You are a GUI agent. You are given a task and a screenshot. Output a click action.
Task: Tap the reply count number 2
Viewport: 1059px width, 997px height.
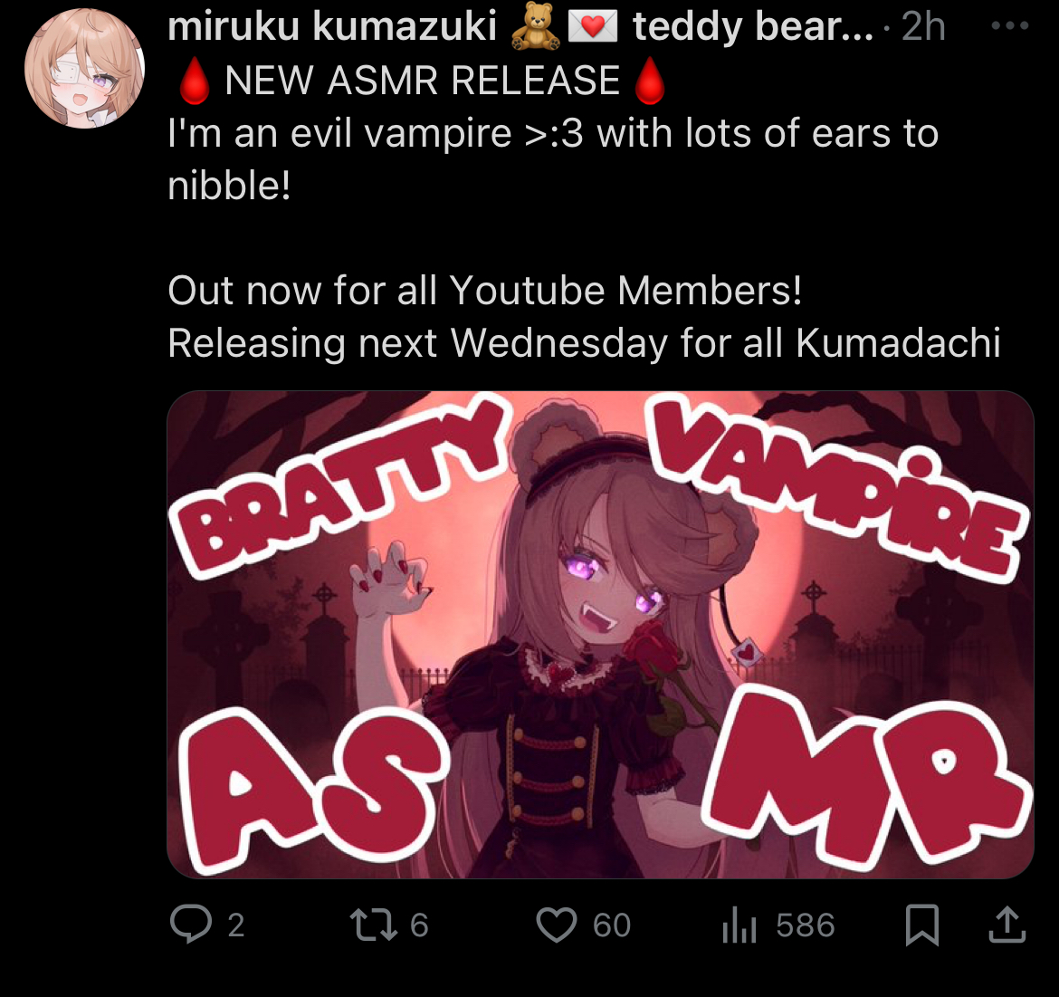pyautogui.click(x=235, y=925)
